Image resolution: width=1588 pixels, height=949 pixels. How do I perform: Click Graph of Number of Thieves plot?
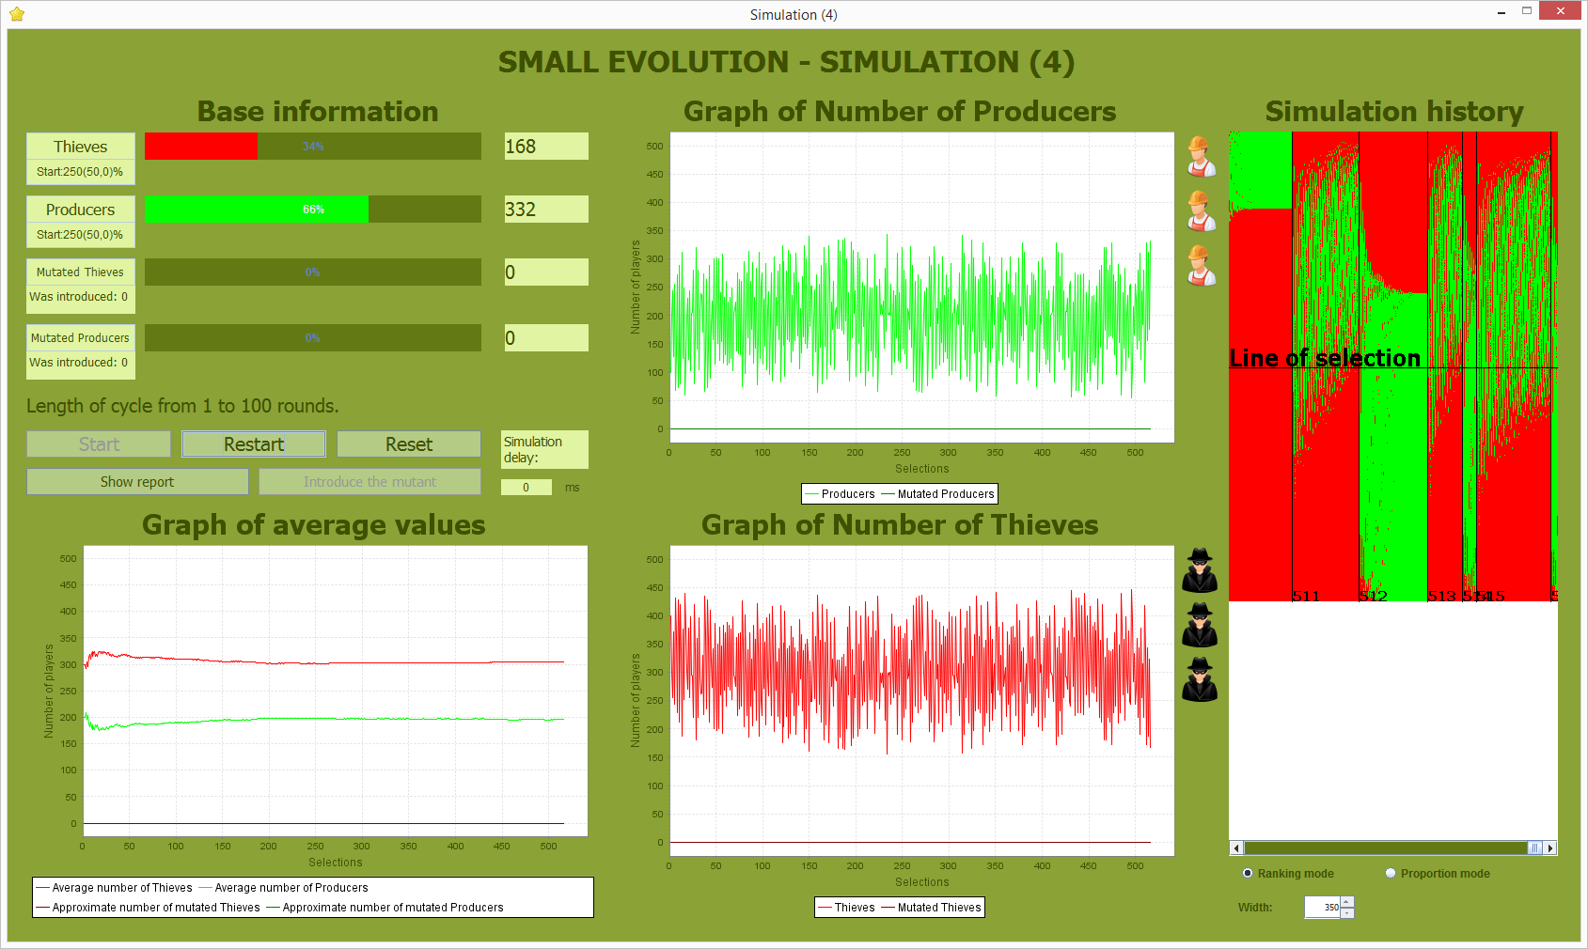(x=921, y=700)
